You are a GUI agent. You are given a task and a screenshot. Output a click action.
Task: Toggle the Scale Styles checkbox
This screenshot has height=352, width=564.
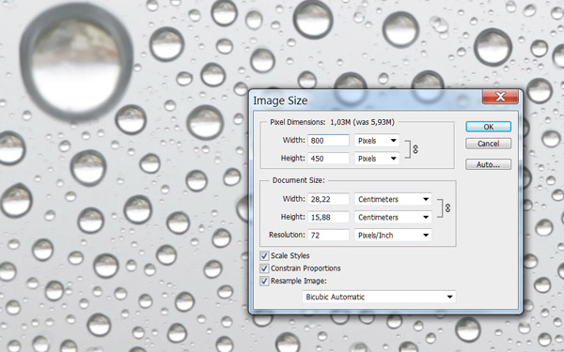(x=264, y=255)
